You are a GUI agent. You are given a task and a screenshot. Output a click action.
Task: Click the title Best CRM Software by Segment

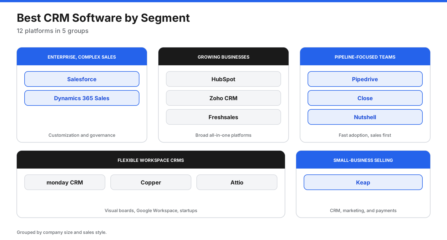point(103,18)
